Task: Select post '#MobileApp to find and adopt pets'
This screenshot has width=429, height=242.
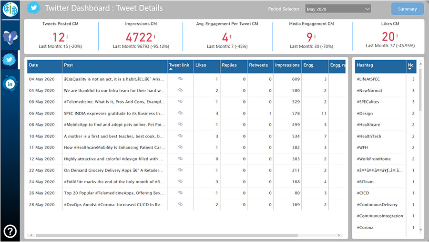Action: click(114, 125)
